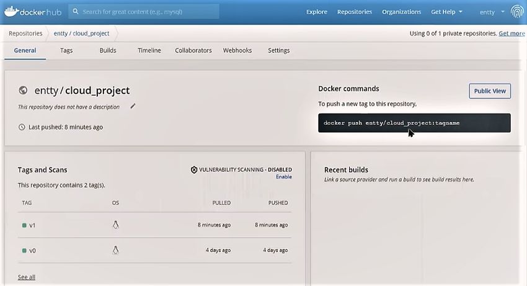Focus the Docker Hub search field

click(144, 12)
